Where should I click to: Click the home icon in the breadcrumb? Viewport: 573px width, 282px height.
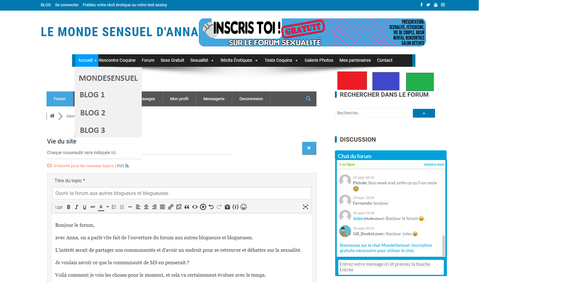point(52,116)
